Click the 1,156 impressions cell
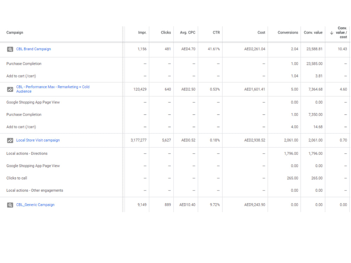Screen dimensions: 351x263 pos(142,49)
